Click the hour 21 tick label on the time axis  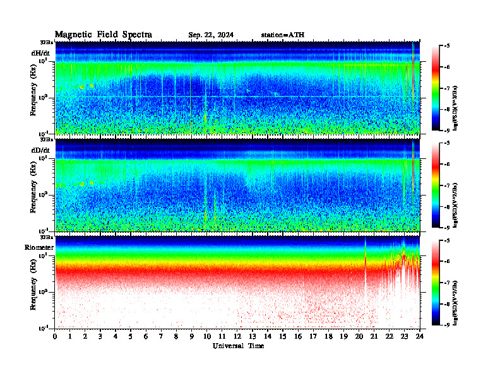point(374,336)
